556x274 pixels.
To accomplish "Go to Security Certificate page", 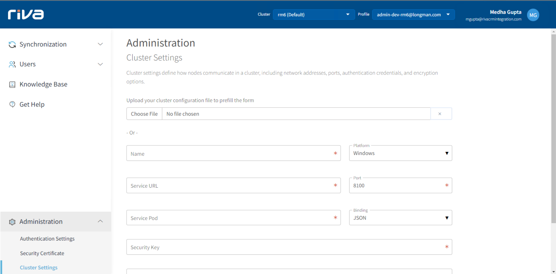I will point(42,253).
